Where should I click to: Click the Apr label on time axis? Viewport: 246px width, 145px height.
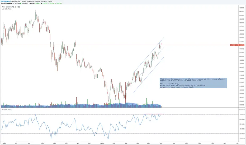tap(138, 143)
